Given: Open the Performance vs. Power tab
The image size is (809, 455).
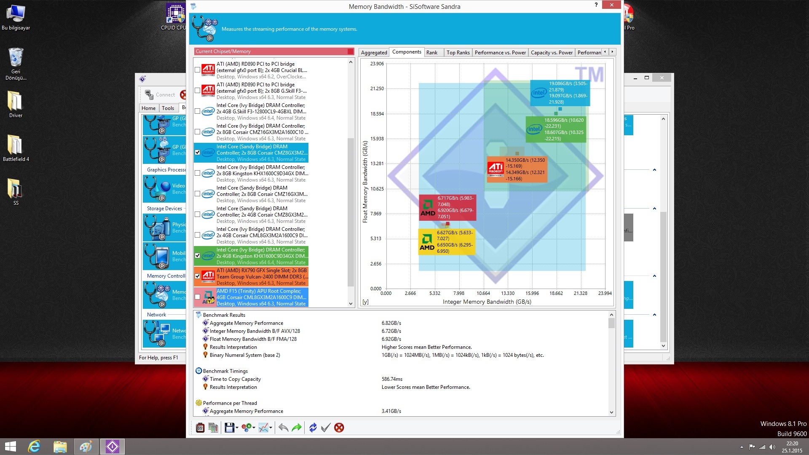Looking at the screenshot, I should pyautogui.click(x=500, y=53).
